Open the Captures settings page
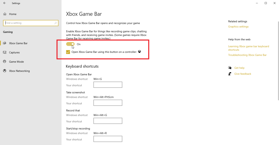The width and height of the screenshot is (279, 145). [x=15, y=52]
